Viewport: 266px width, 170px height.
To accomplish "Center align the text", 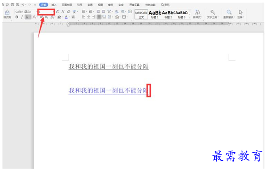I will 89,17.
